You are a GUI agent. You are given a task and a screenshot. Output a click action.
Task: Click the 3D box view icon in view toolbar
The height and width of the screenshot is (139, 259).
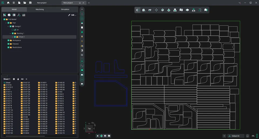(x=187, y=10)
